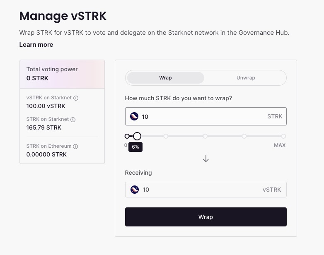The width and height of the screenshot is (324, 255).
Task: Select the Wrap tab
Action: pyautogui.click(x=165, y=78)
